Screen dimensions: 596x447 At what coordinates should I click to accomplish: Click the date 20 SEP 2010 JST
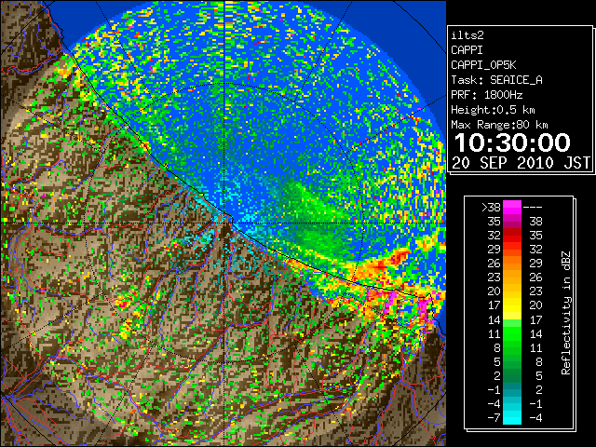[521, 163]
